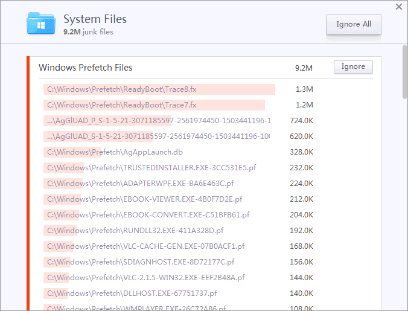The width and height of the screenshot is (408, 311).
Task: Select the AgGlUAD_P_S-1-5-21 file entry
Action: pyautogui.click(x=178, y=121)
